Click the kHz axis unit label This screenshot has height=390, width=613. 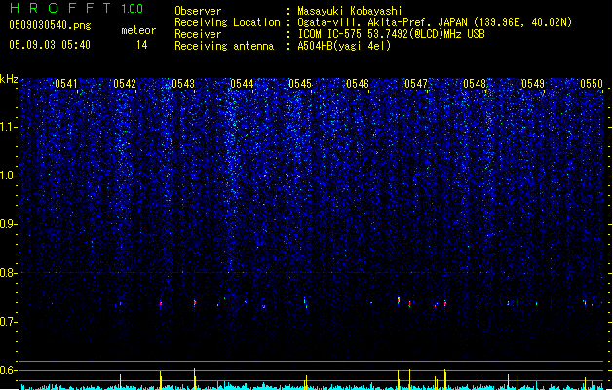(9, 79)
